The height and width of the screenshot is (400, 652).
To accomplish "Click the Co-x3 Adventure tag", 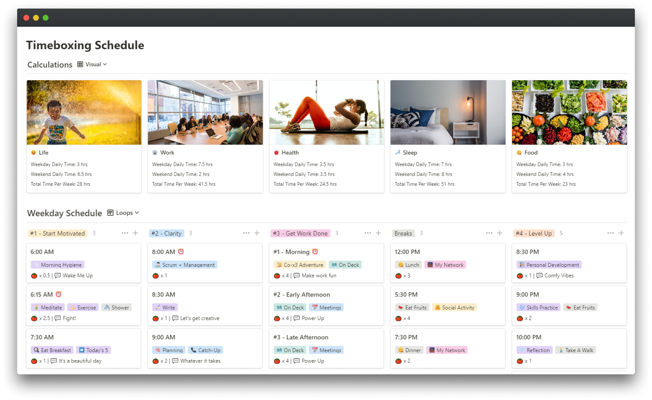I will [x=300, y=265].
